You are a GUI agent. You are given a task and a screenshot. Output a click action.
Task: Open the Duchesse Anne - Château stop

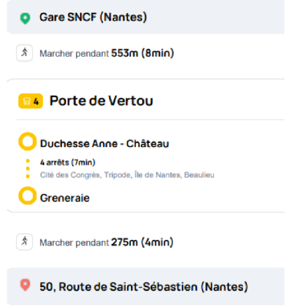click(x=105, y=144)
